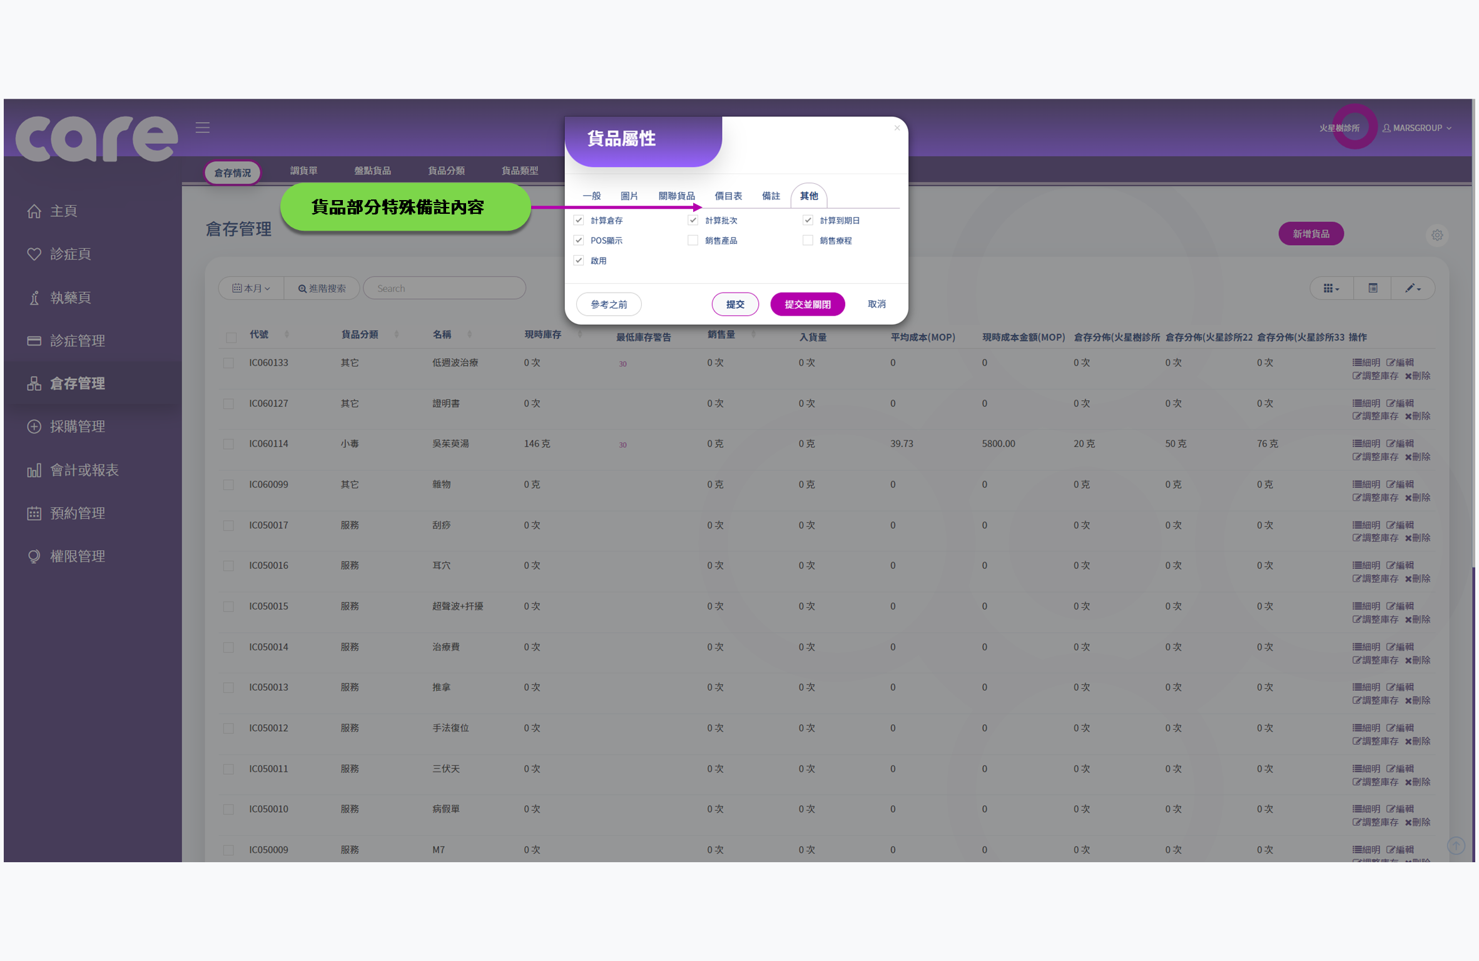Open the 本月 date range dropdown
The height and width of the screenshot is (961, 1479).
click(x=250, y=288)
